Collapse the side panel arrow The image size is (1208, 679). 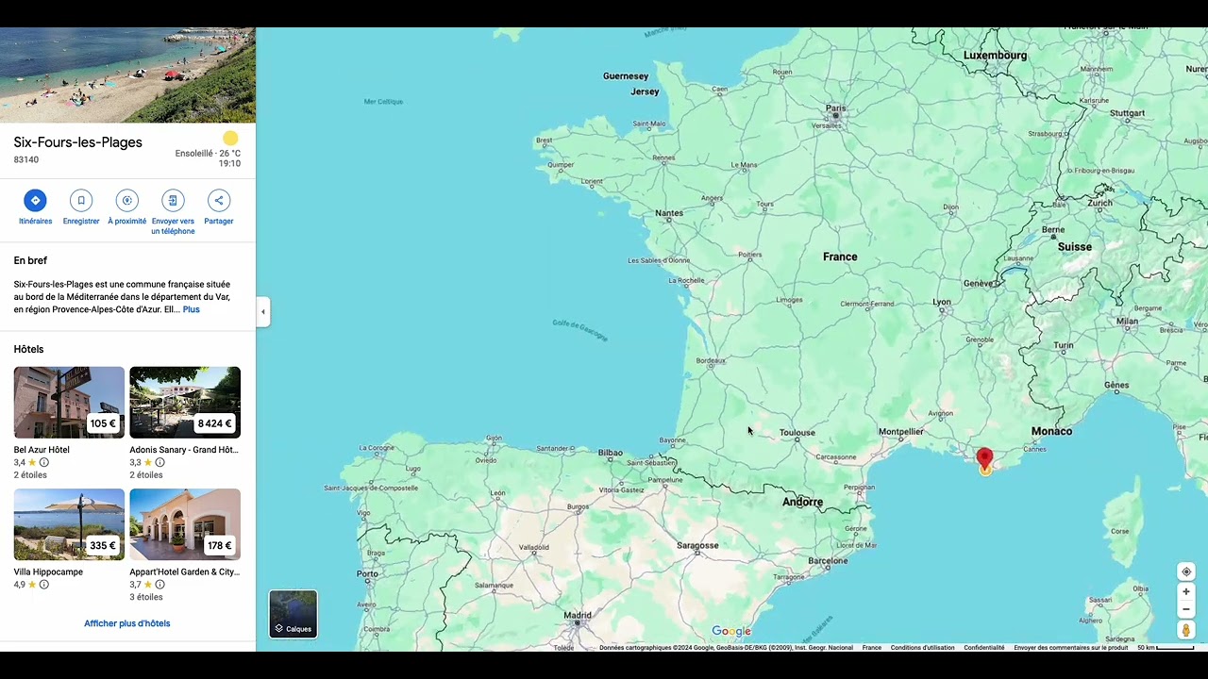click(263, 312)
